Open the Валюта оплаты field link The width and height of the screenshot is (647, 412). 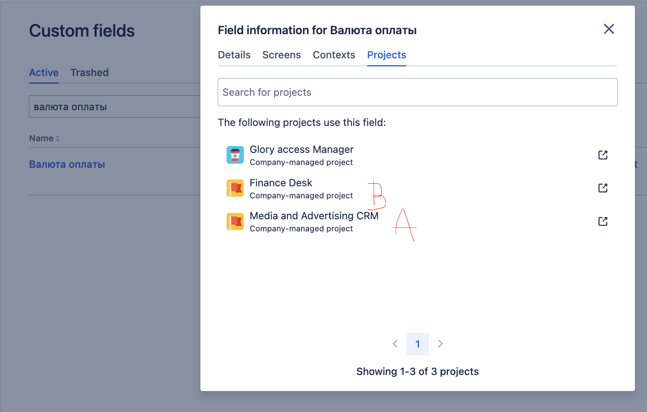[67, 164]
